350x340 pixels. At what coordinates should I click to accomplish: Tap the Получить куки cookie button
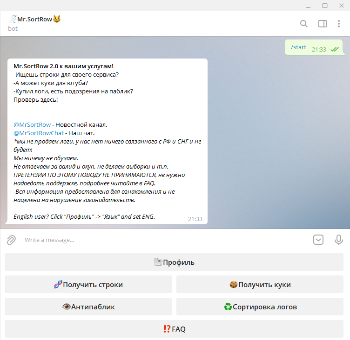[260, 284]
